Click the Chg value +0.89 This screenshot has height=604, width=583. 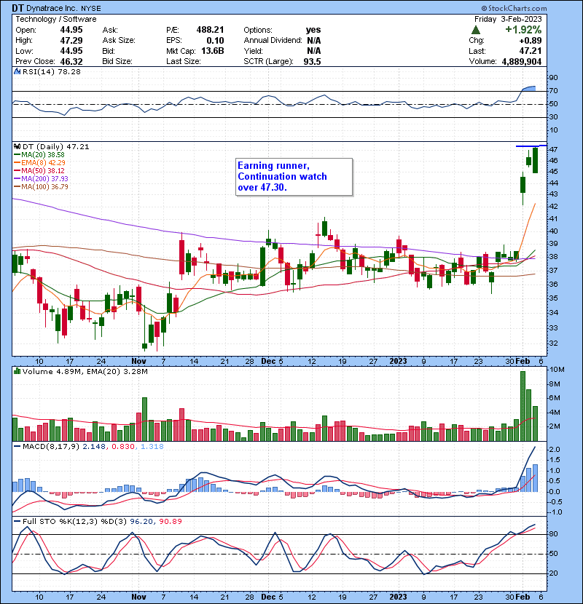pyautogui.click(x=530, y=41)
